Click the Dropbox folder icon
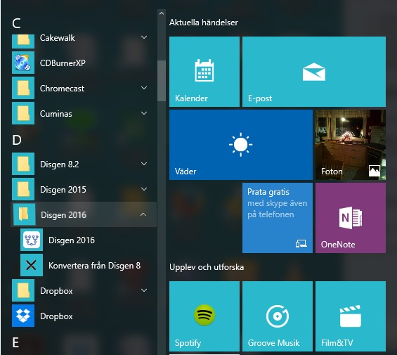This screenshot has width=397, height=355. (23, 290)
